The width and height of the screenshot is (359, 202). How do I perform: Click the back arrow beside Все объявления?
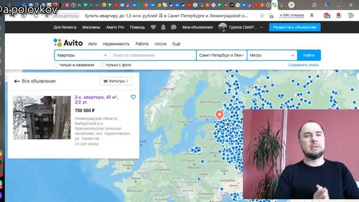click(17, 81)
